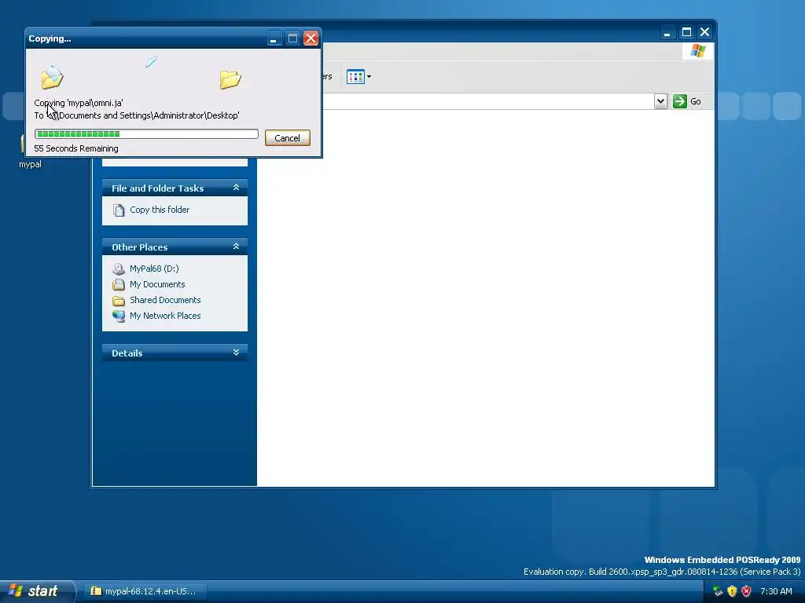Minimize the Explorer window
Viewport: 805px width, 603px height.
[667, 32]
